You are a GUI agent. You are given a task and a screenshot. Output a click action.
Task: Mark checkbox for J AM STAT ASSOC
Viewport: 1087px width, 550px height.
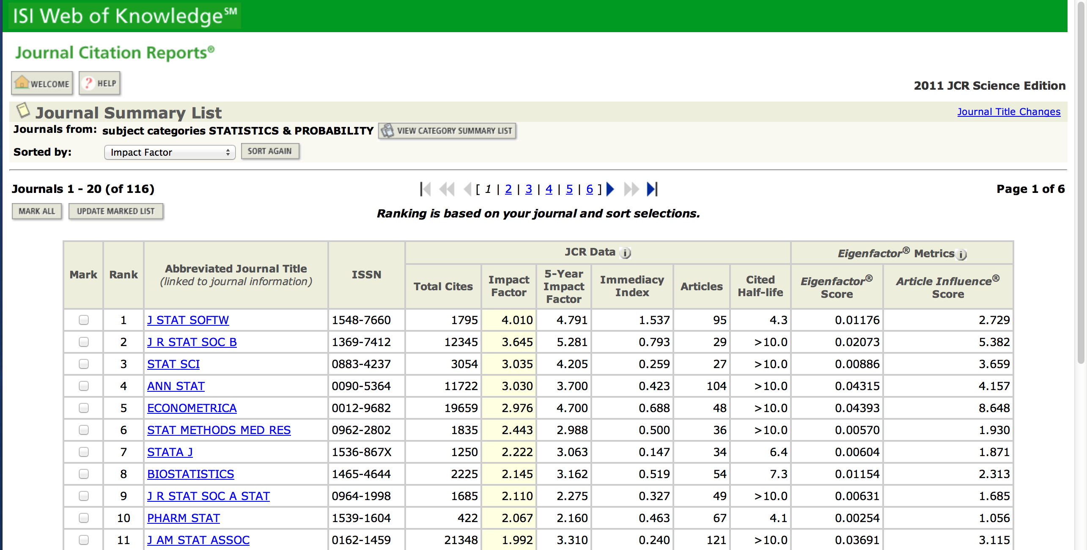tap(84, 540)
